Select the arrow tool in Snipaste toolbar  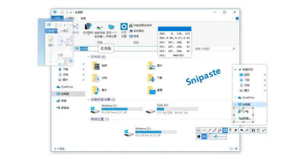(209, 130)
